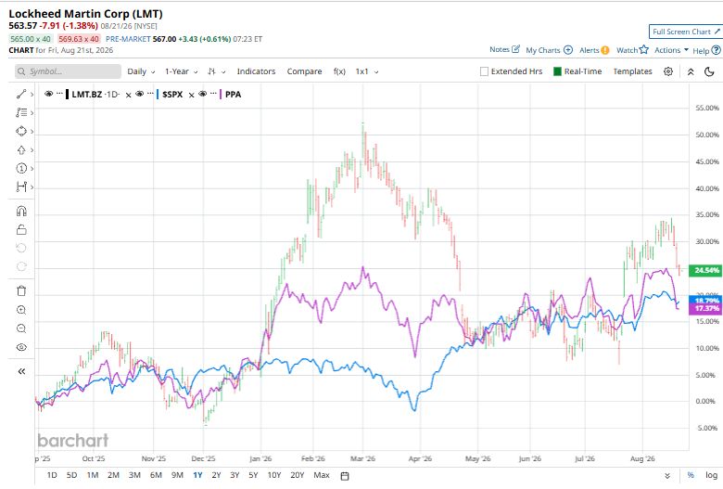
Task: Expand bottom panel with double down chevron
Action: (x=667, y=476)
